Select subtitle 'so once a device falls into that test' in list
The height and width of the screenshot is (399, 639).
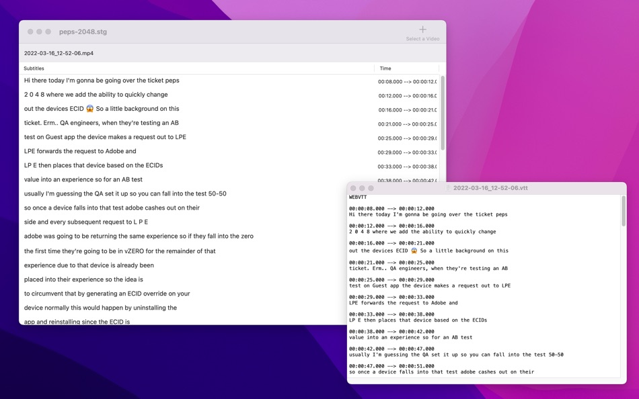(x=112, y=208)
